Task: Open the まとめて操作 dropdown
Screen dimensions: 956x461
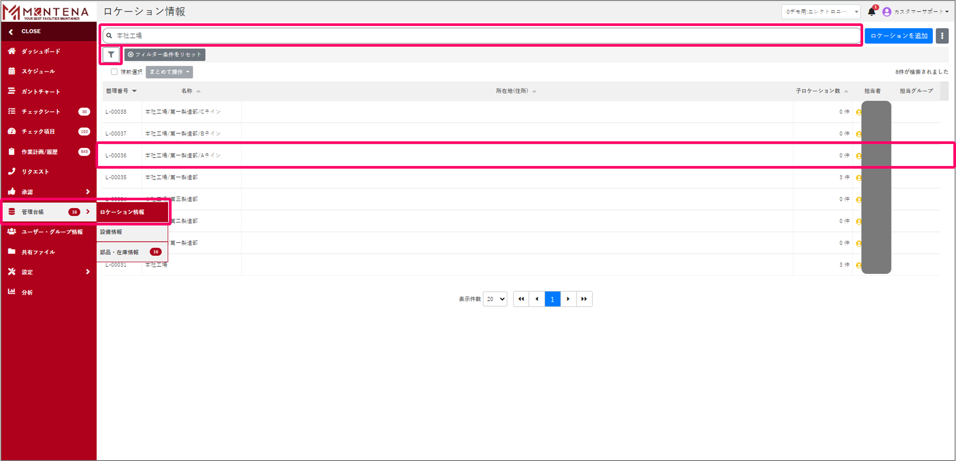Action: 169,72
